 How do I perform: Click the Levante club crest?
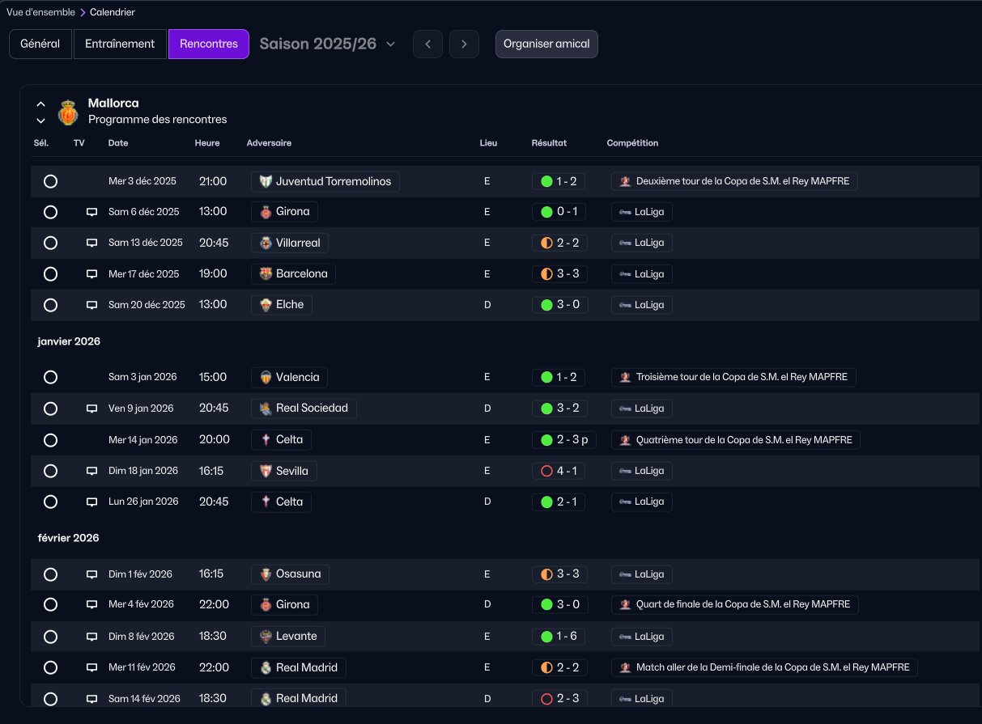click(x=266, y=636)
